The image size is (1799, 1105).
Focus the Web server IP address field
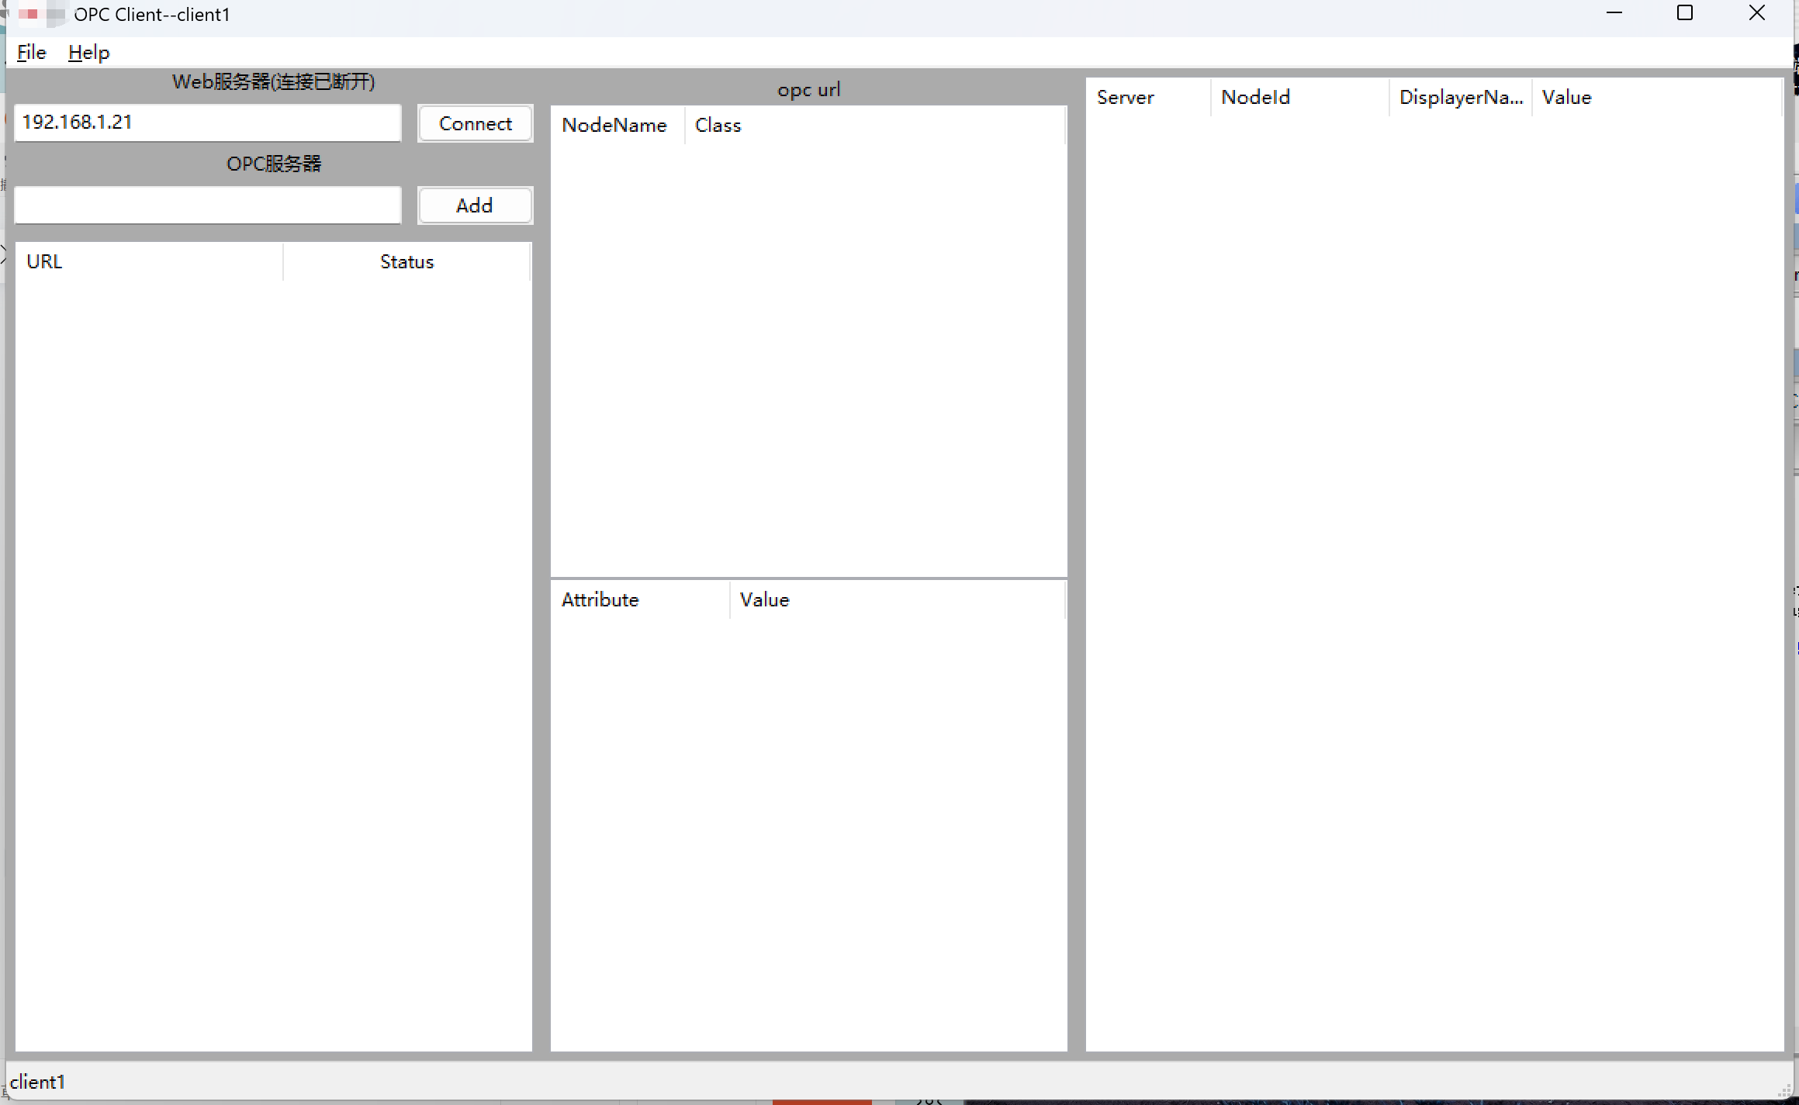(207, 123)
